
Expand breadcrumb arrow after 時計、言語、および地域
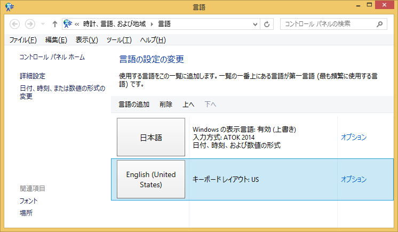pyautogui.click(x=152, y=24)
